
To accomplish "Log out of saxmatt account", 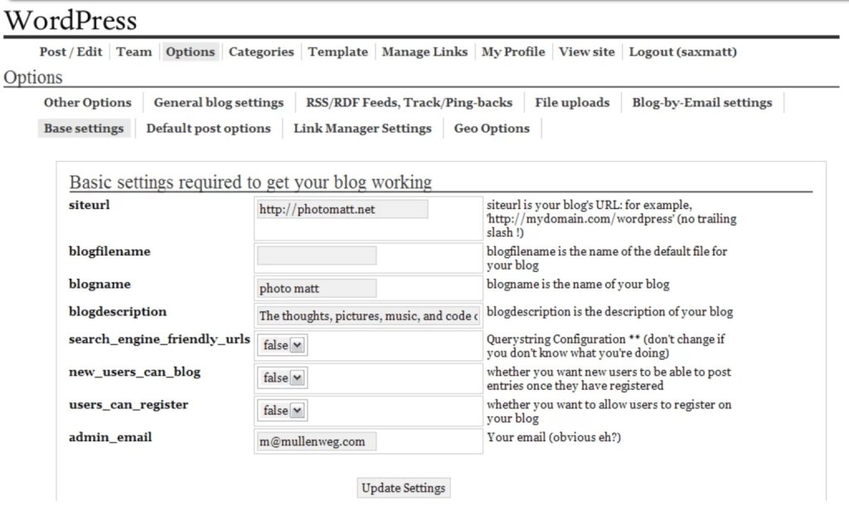I will (682, 51).
